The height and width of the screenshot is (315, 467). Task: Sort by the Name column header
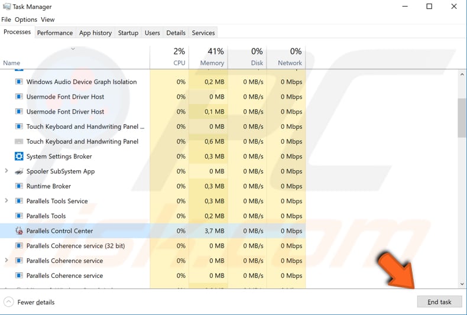coord(74,57)
